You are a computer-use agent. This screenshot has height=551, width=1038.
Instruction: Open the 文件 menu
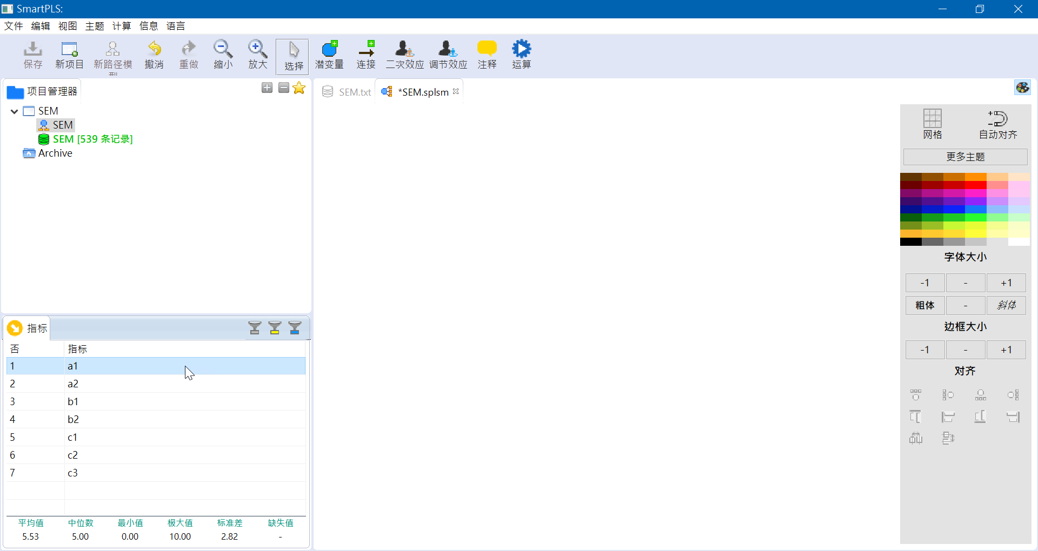point(14,26)
